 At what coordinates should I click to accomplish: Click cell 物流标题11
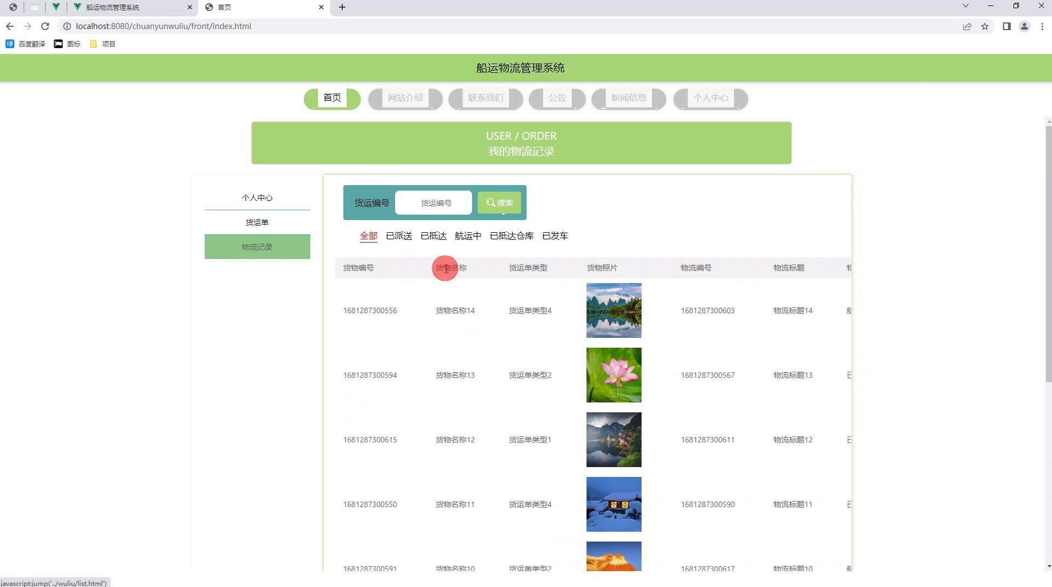click(x=793, y=504)
